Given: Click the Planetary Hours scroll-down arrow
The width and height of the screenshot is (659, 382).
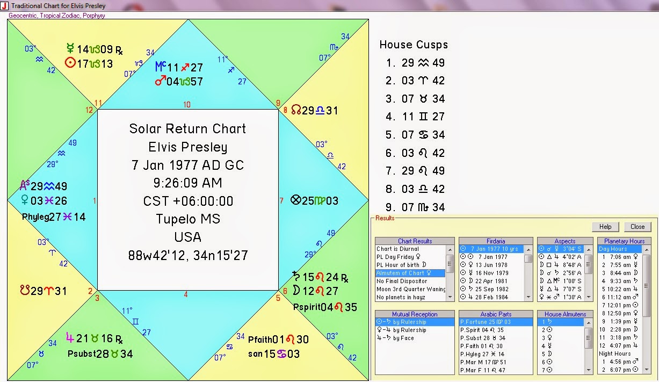Looking at the screenshot, I should (646, 369).
